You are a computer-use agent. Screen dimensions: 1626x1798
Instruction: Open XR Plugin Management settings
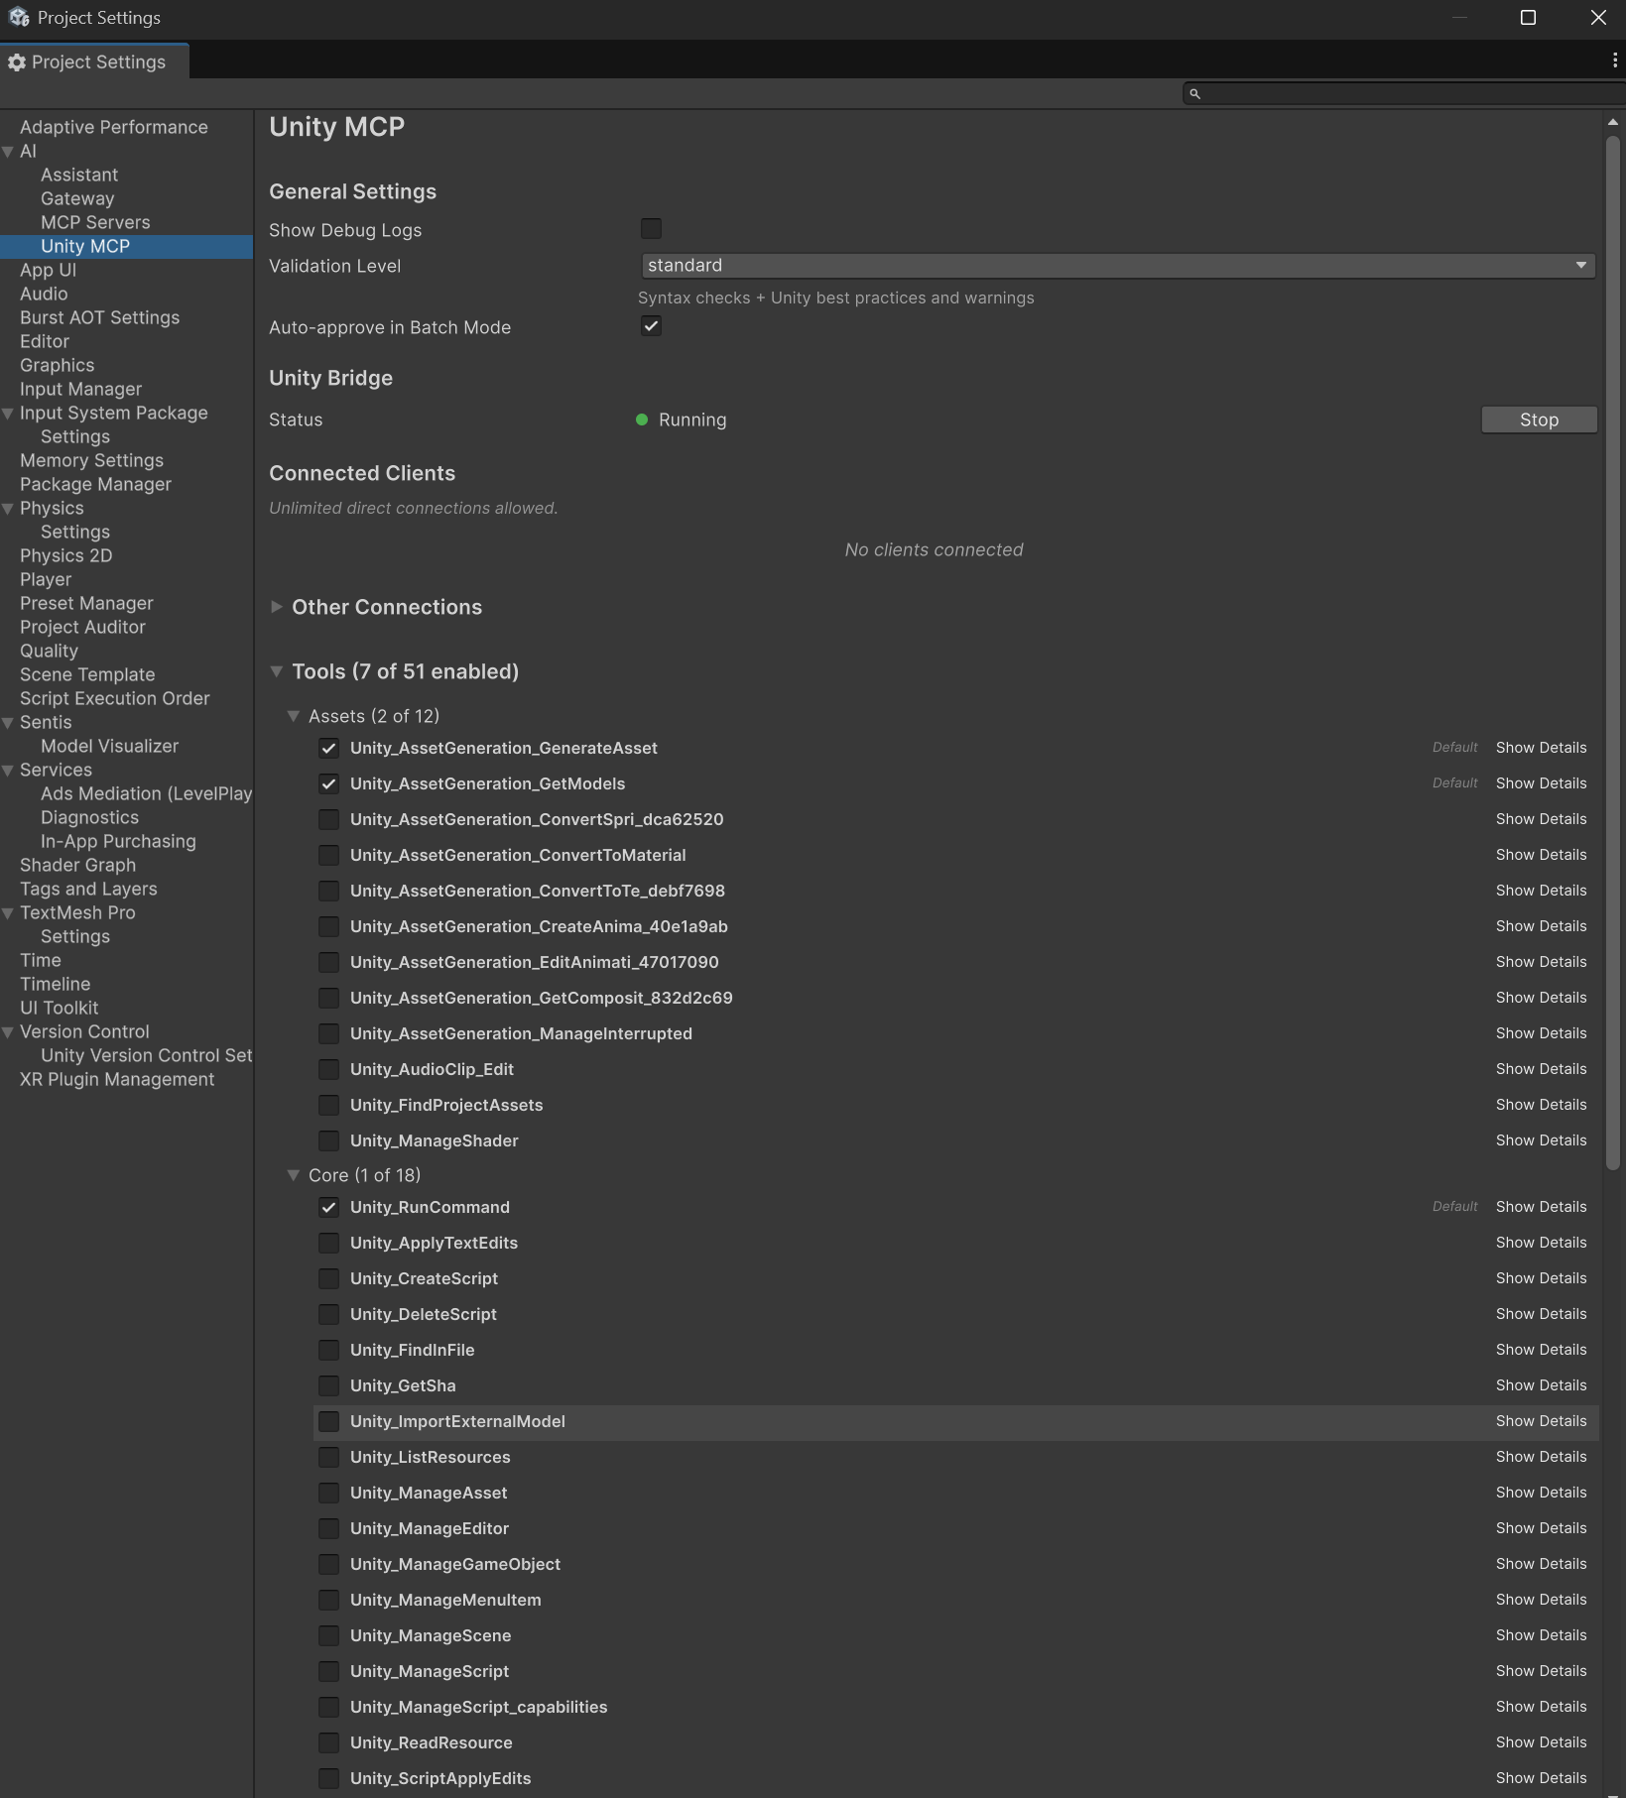coord(117,1079)
